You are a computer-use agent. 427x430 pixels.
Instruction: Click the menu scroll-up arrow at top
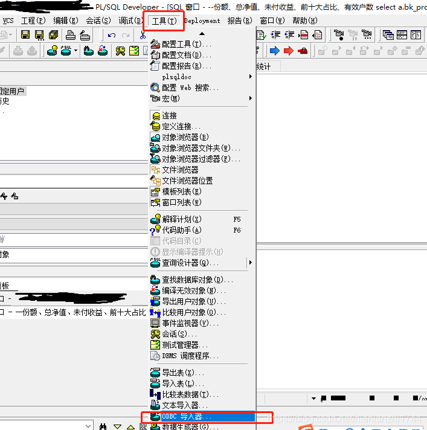(x=202, y=33)
